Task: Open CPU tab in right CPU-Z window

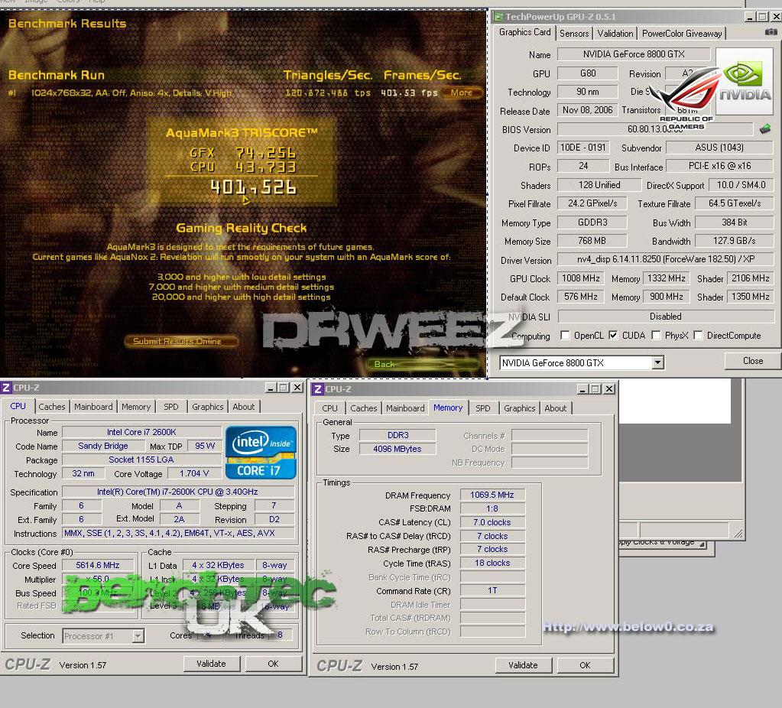Action: click(329, 408)
